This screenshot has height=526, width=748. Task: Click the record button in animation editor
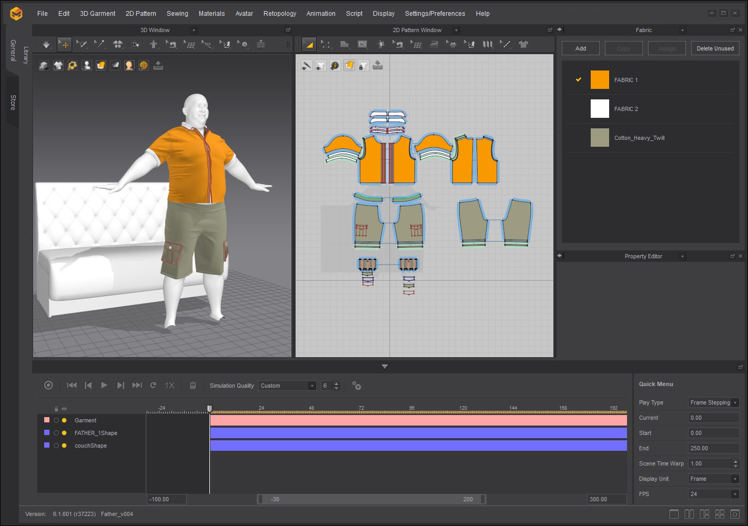pyautogui.click(x=48, y=386)
